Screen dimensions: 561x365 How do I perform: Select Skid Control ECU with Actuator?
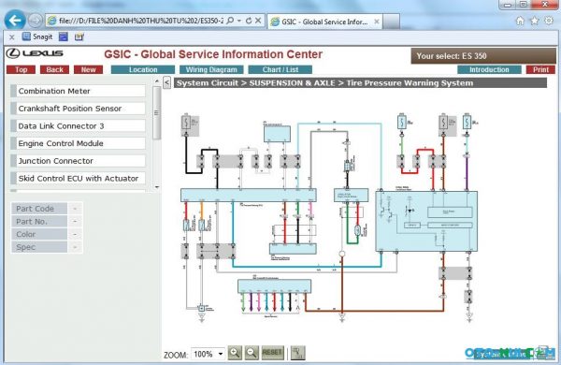78,178
